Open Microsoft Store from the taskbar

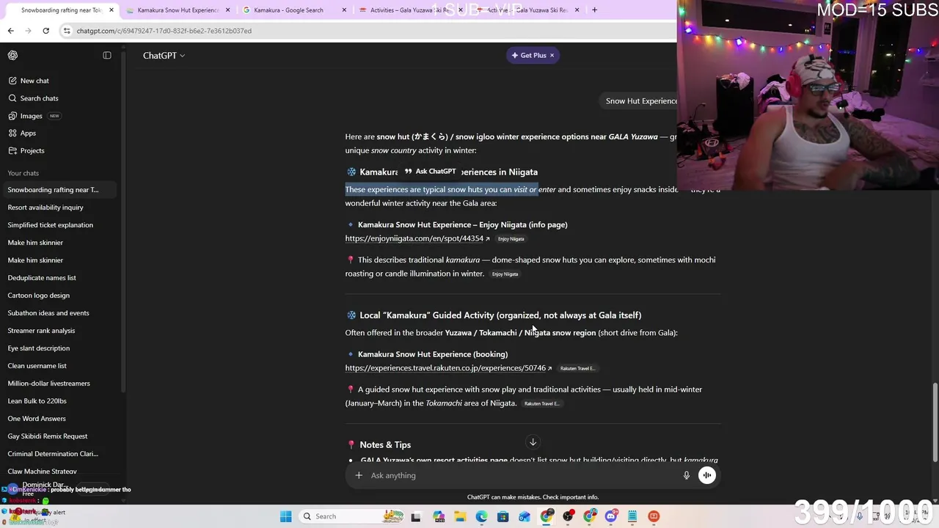click(503, 516)
